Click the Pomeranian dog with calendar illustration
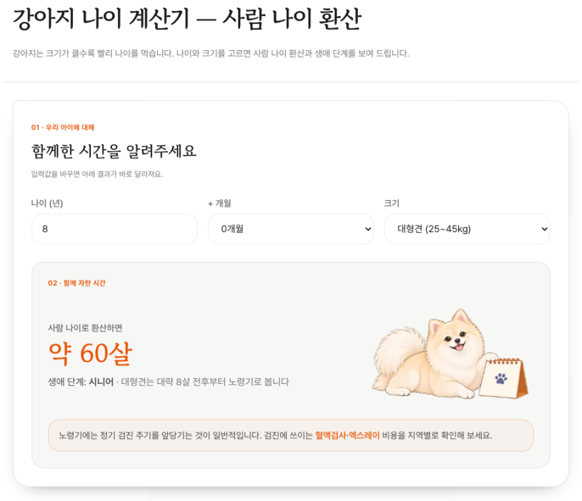Screen dimensions: 582x501 450,353
